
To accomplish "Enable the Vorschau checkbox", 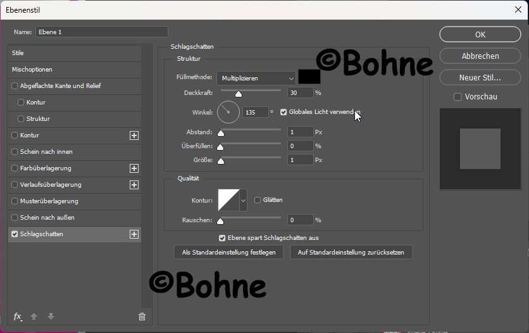I will point(457,97).
